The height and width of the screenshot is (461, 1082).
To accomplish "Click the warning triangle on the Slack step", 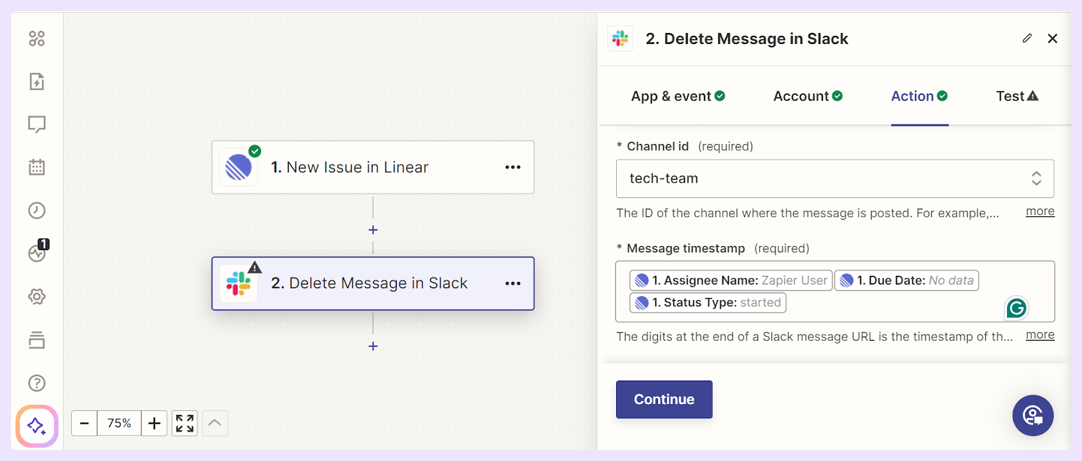I will click(255, 267).
